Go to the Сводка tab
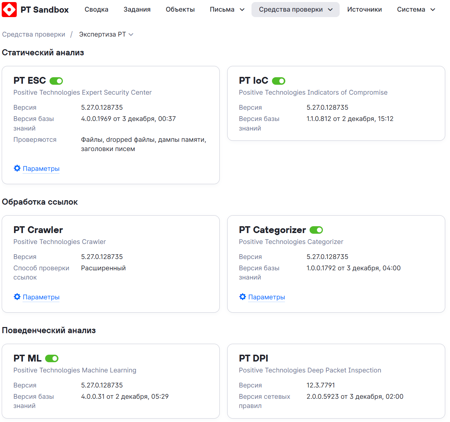 (96, 10)
